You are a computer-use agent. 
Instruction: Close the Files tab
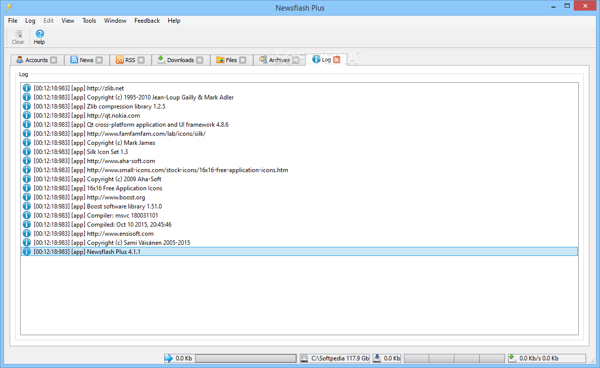click(243, 60)
